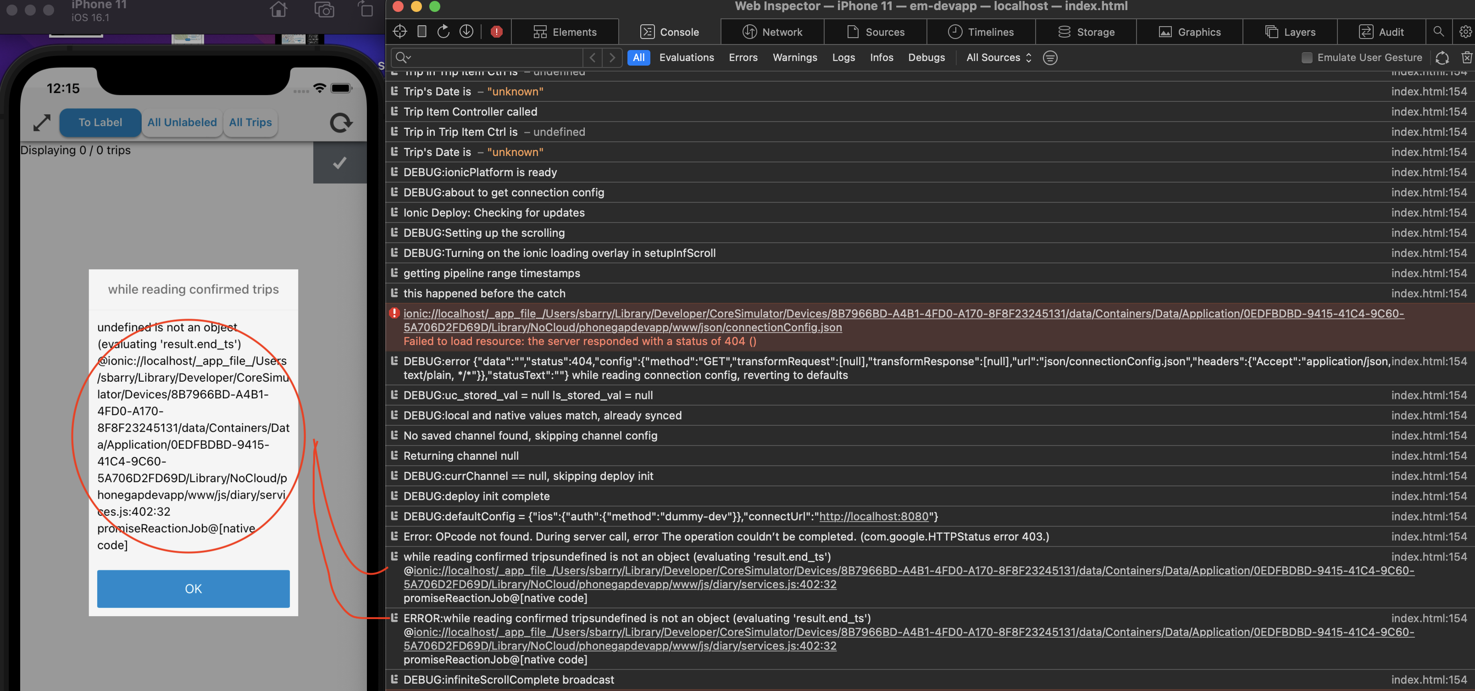Toggle the device frame icon in the toolbar
Viewport: 1475px width, 691px height.
click(422, 32)
